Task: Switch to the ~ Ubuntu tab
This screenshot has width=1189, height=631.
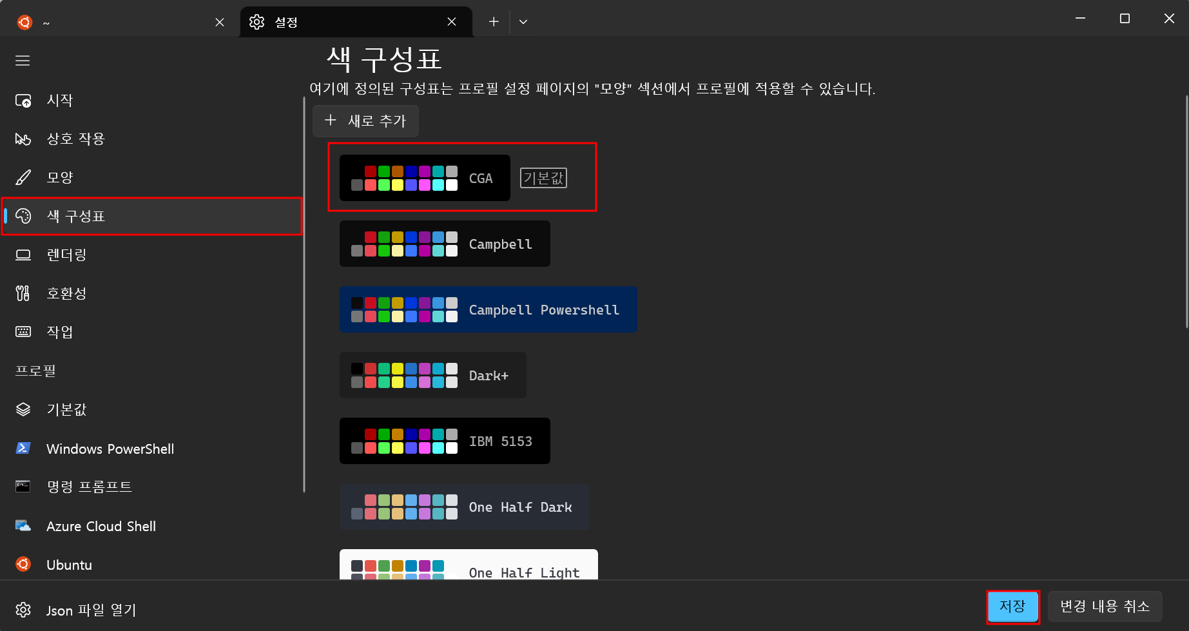Action: 121,23
